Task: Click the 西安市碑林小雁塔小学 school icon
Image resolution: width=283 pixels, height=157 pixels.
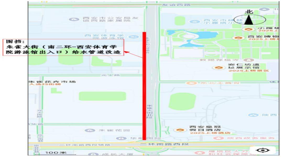Action: click(x=194, y=22)
